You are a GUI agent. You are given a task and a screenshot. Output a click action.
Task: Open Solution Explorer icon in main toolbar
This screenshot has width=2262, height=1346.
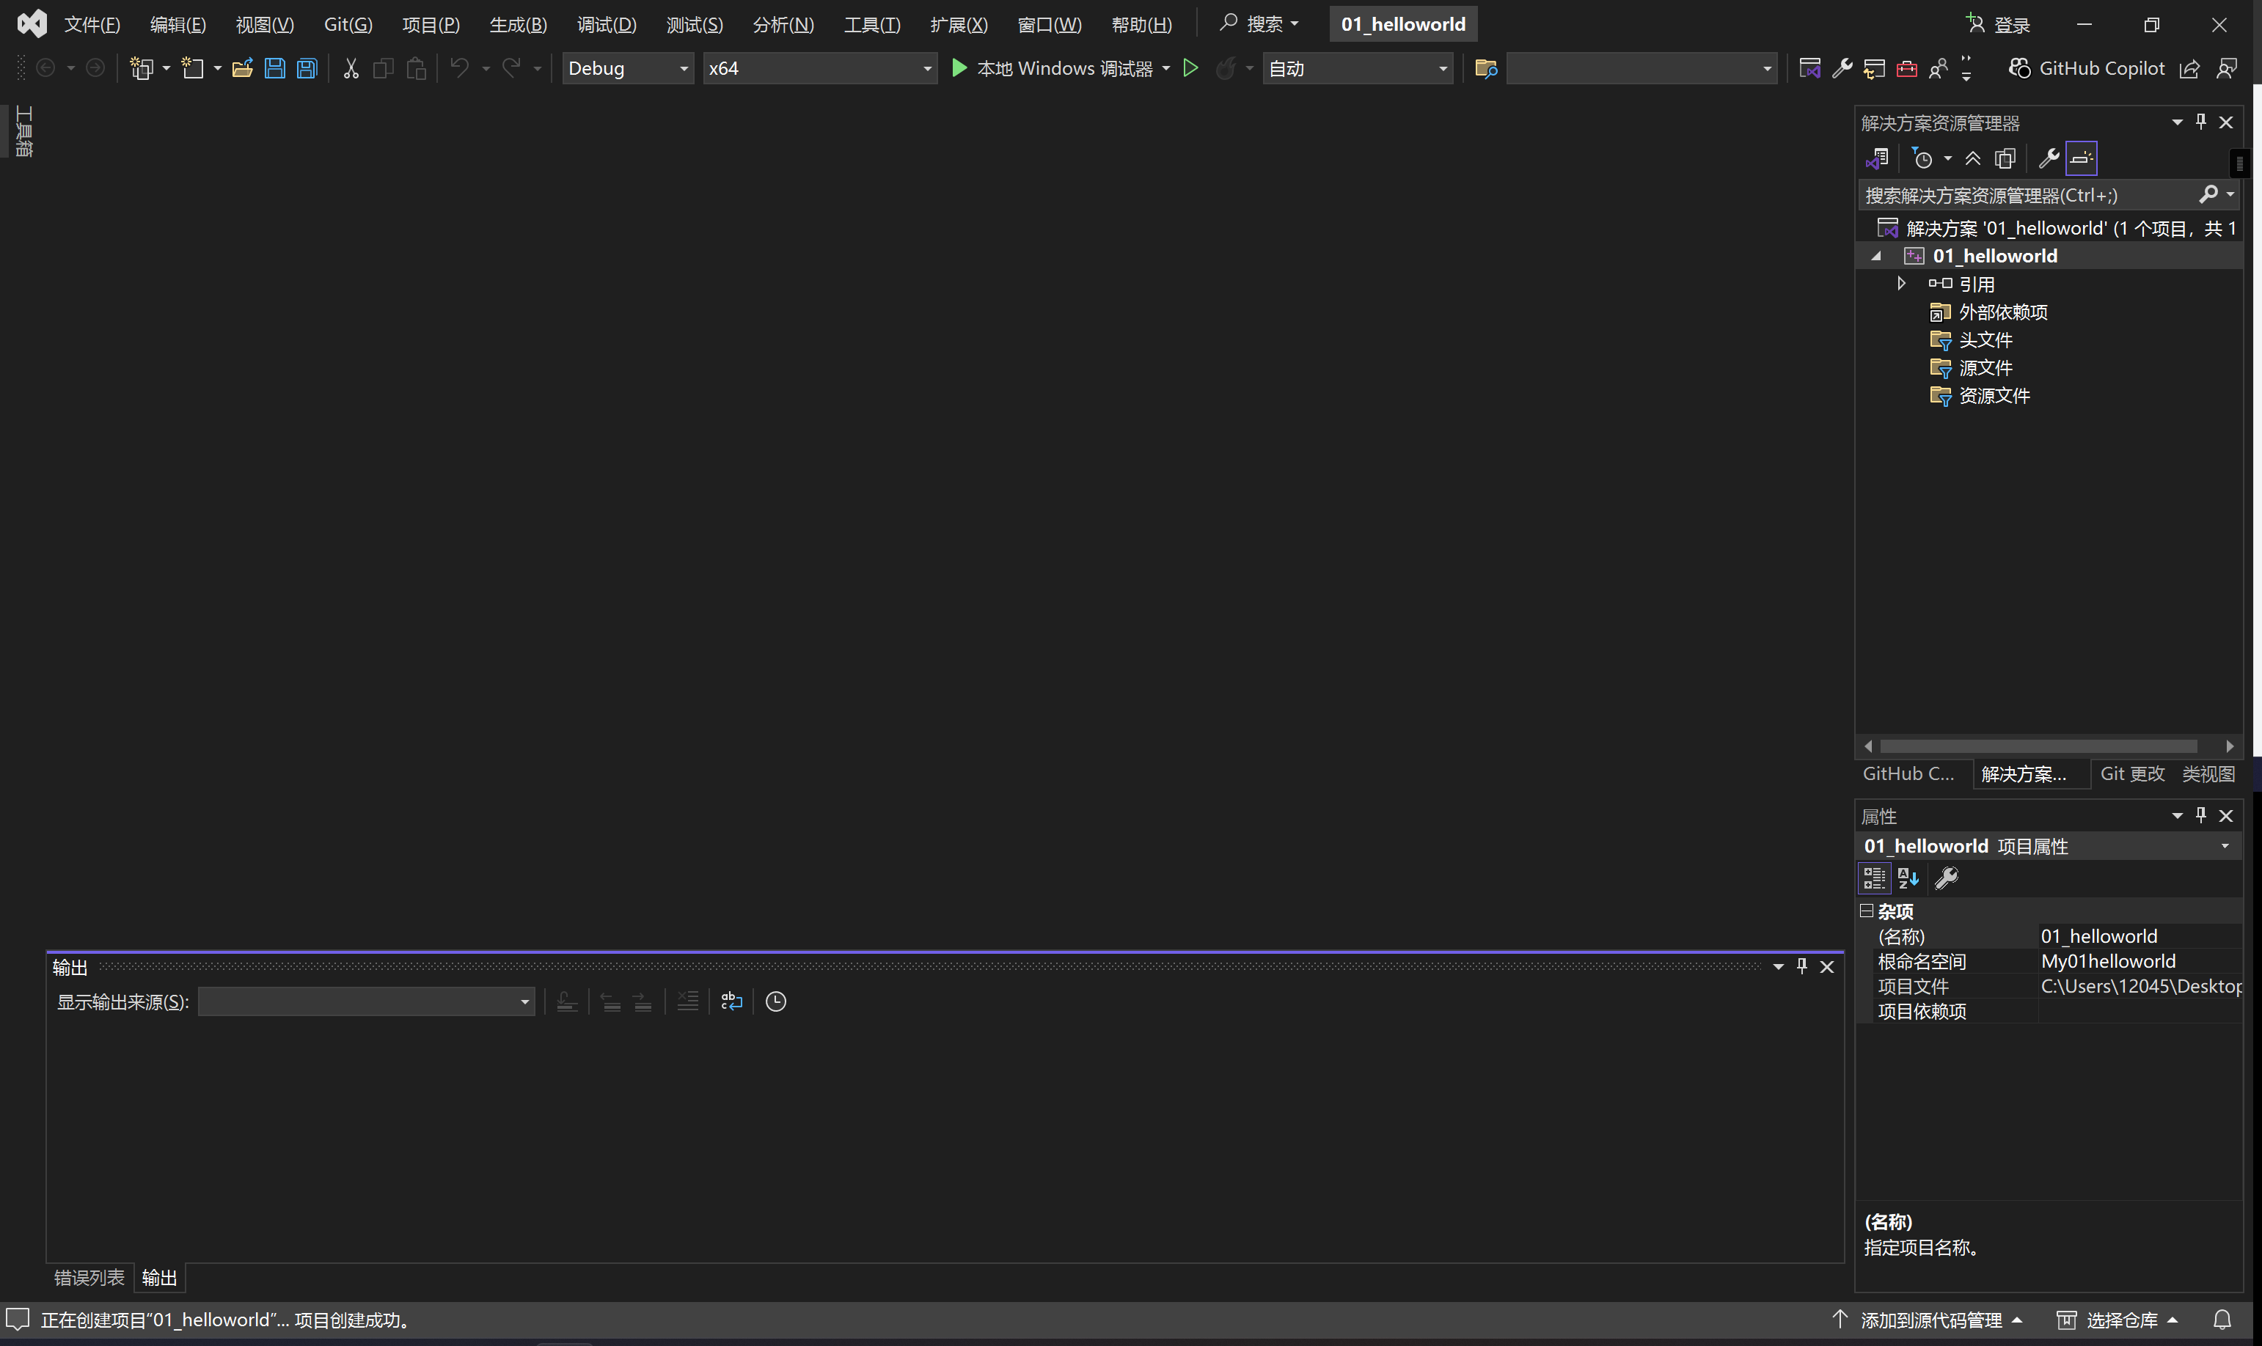pyautogui.click(x=1809, y=68)
